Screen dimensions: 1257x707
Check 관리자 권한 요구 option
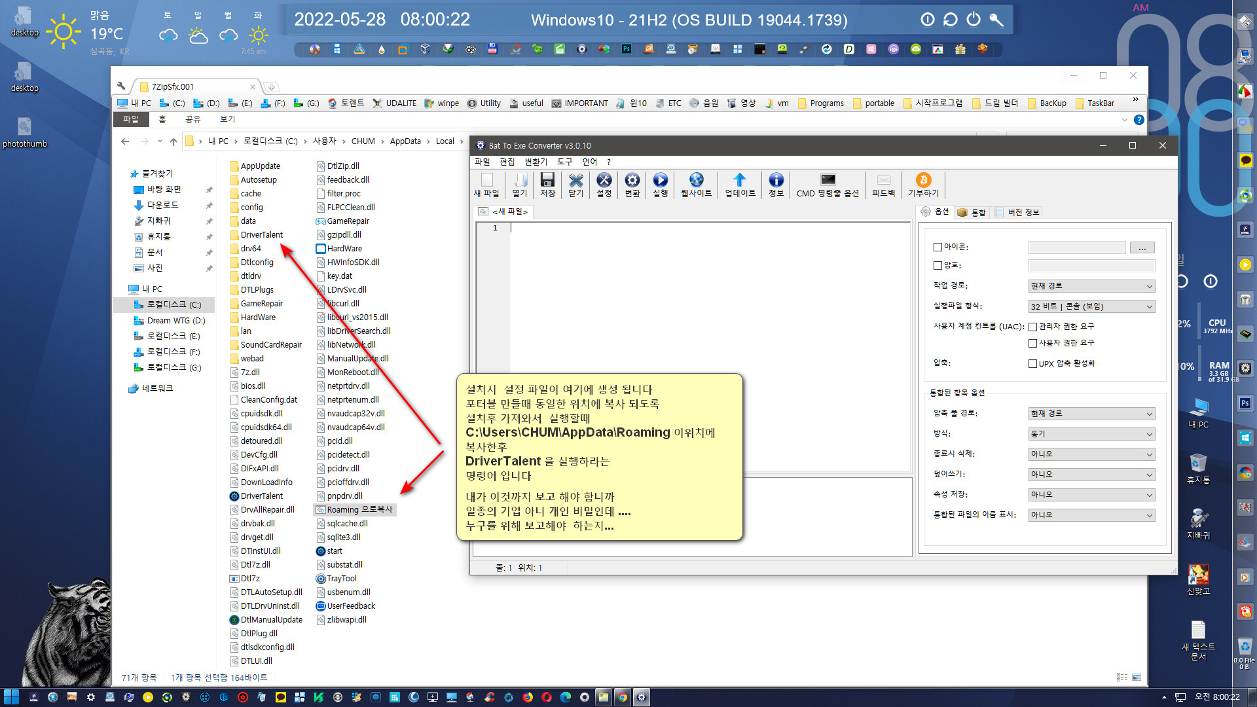point(1032,327)
